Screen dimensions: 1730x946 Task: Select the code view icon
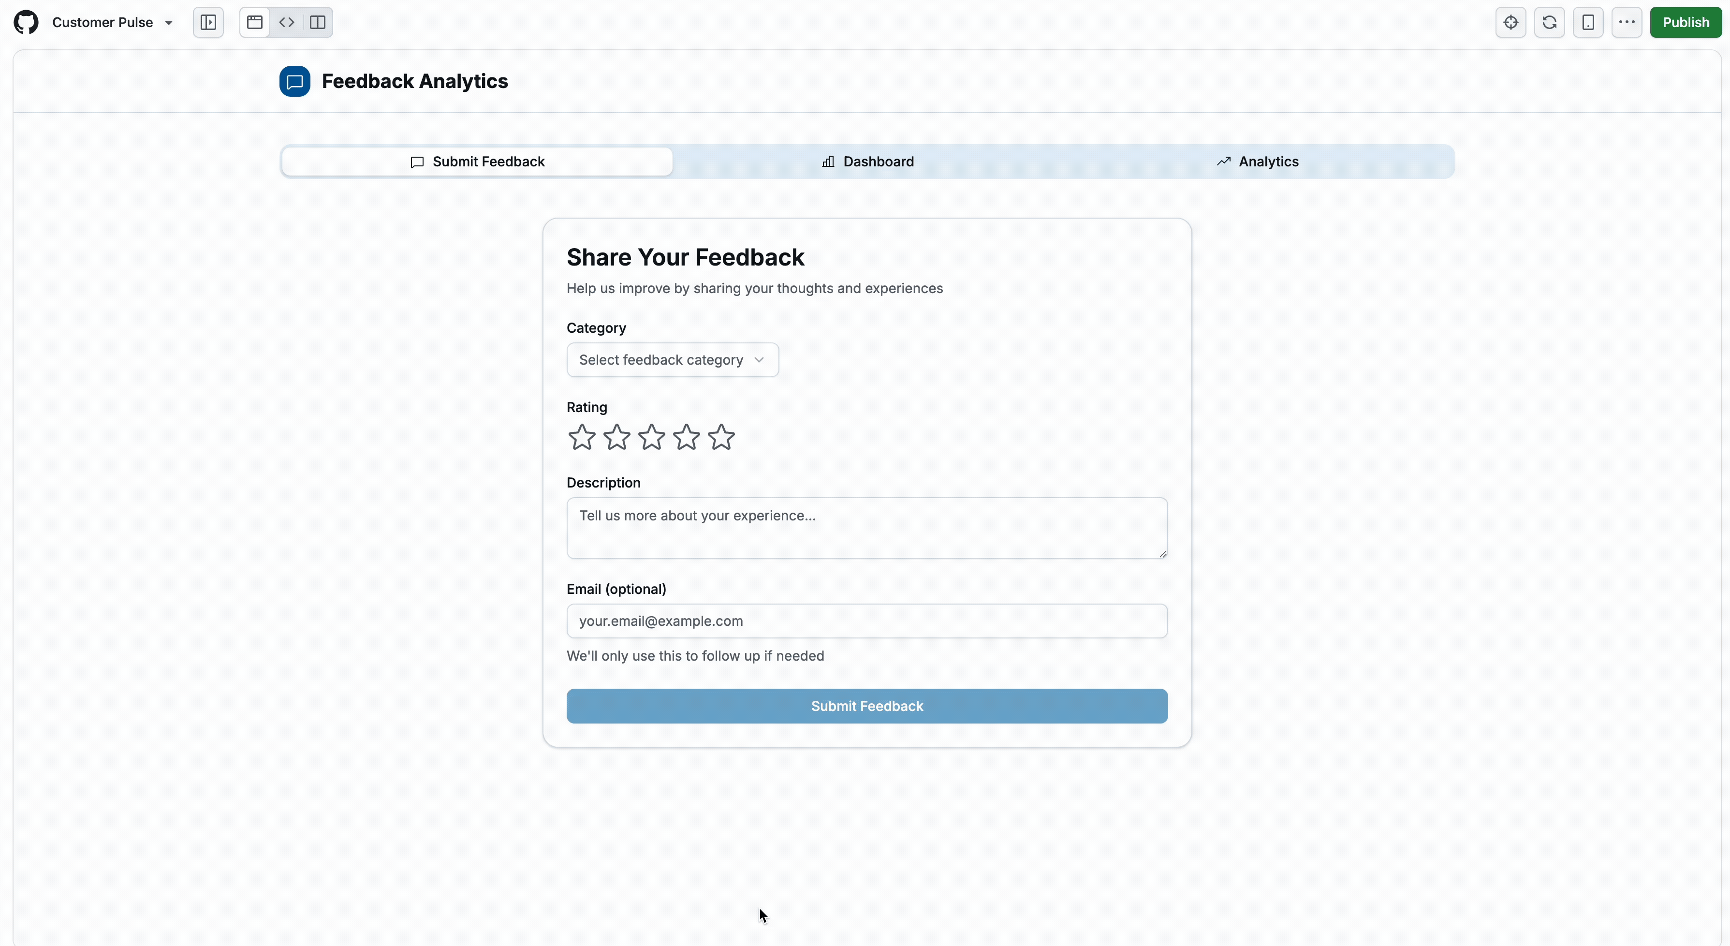(x=286, y=22)
